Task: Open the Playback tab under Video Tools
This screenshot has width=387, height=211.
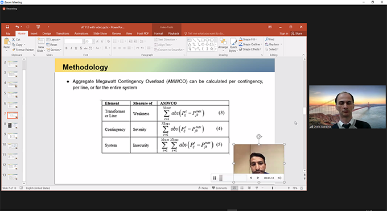Action: click(x=174, y=34)
